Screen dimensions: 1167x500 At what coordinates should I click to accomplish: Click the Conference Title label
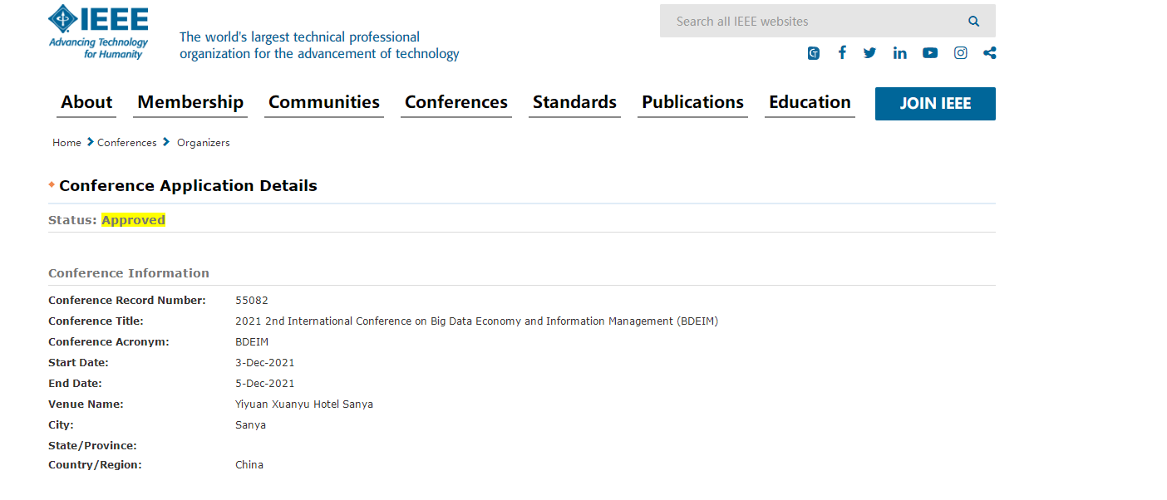[96, 321]
